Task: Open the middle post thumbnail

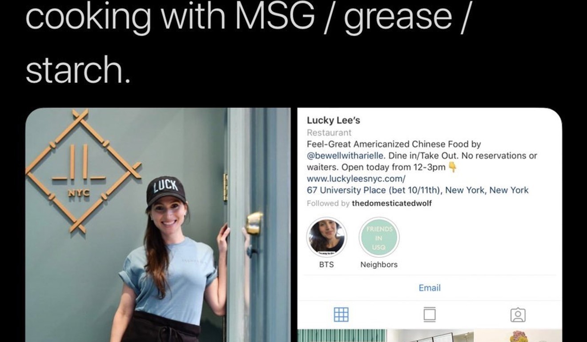Action: pos(430,336)
